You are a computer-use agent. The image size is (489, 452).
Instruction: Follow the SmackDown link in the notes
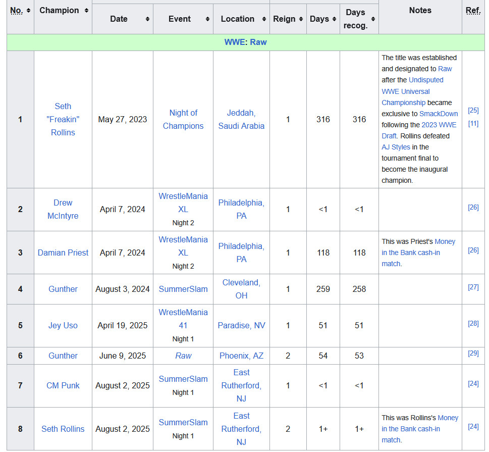439,114
